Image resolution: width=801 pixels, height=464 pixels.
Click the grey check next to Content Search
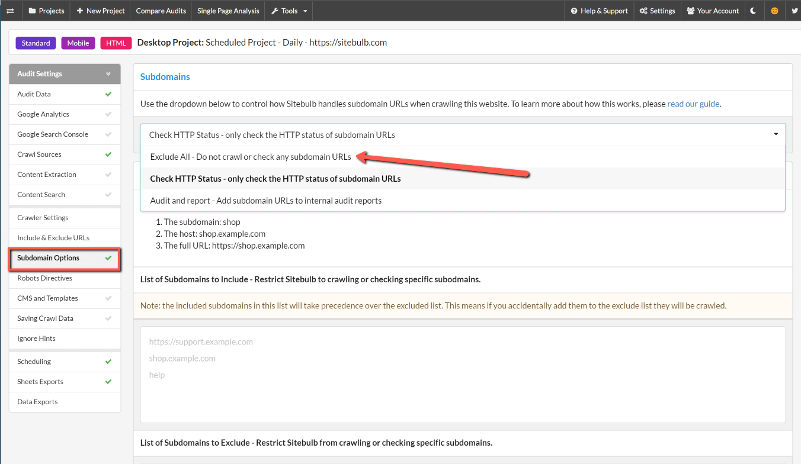coord(108,195)
